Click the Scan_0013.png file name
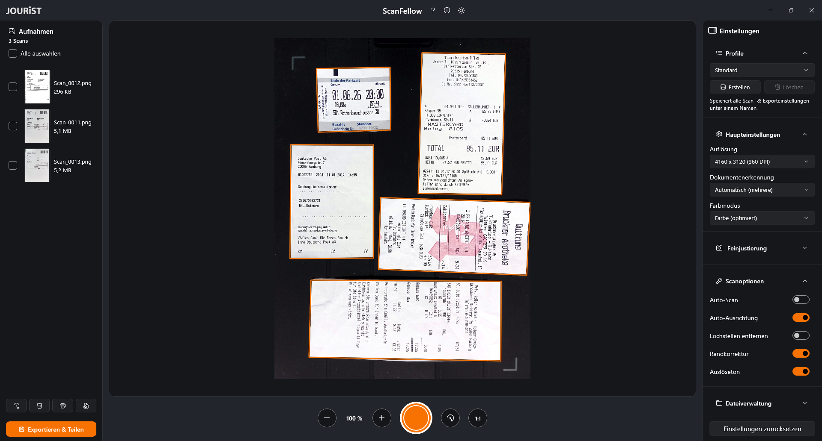 click(73, 162)
